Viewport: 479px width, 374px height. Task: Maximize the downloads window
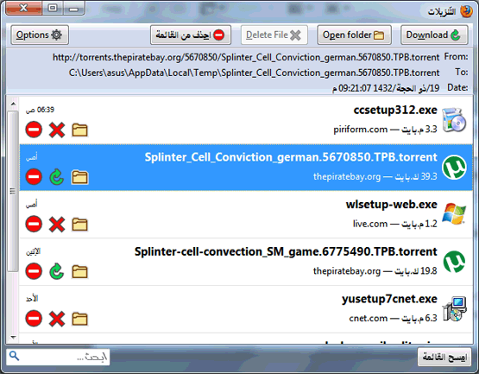tap(53, 8)
